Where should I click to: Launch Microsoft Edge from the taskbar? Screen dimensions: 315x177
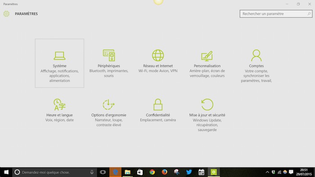115,172
